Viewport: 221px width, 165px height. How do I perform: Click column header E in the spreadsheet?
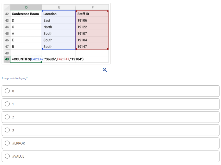[x=59, y=7]
